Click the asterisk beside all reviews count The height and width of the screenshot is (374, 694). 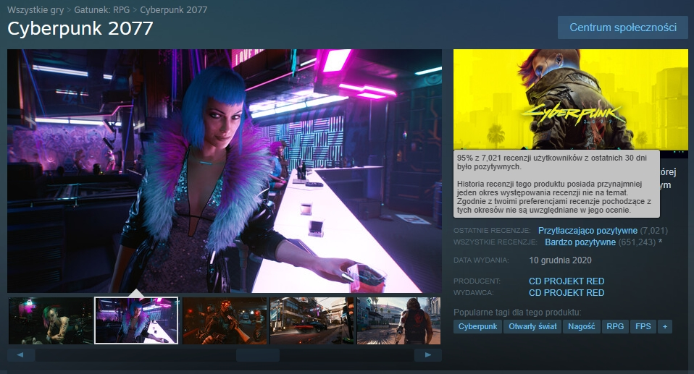pyautogui.click(x=660, y=242)
